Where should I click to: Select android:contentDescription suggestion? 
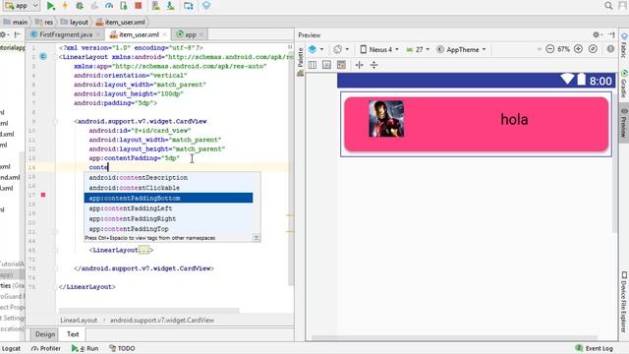(x=168, y=177)
